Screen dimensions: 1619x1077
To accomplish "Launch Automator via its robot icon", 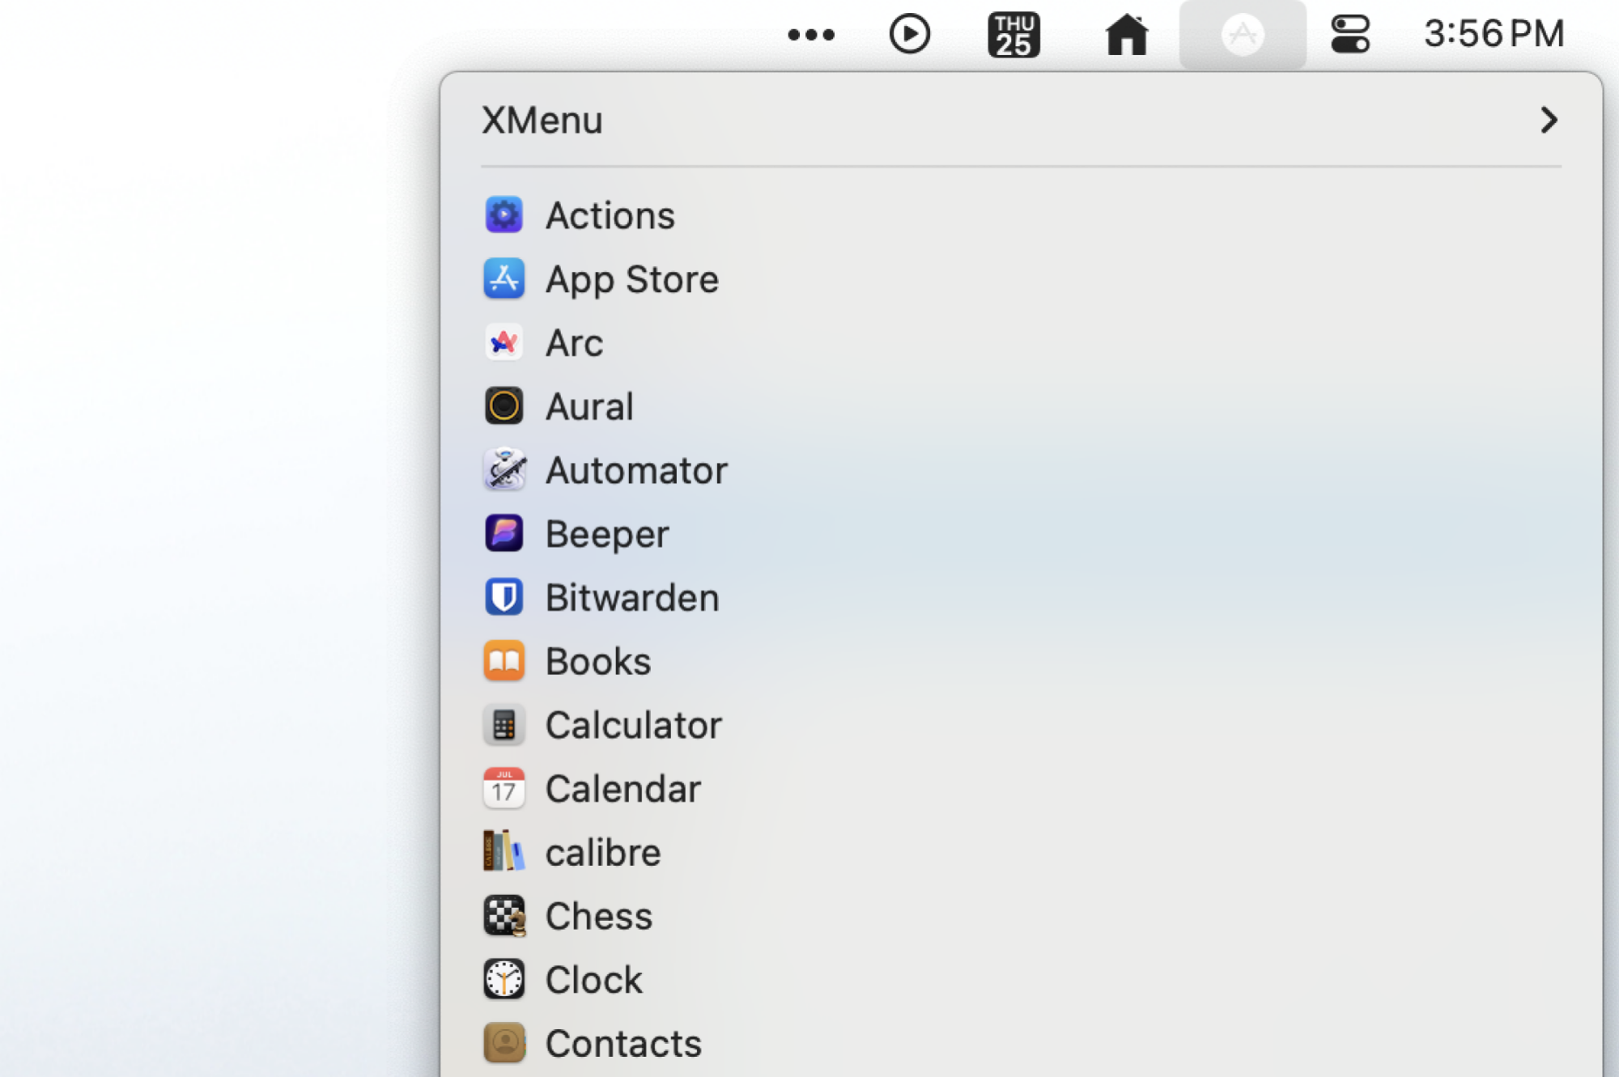I will [504, 470].
